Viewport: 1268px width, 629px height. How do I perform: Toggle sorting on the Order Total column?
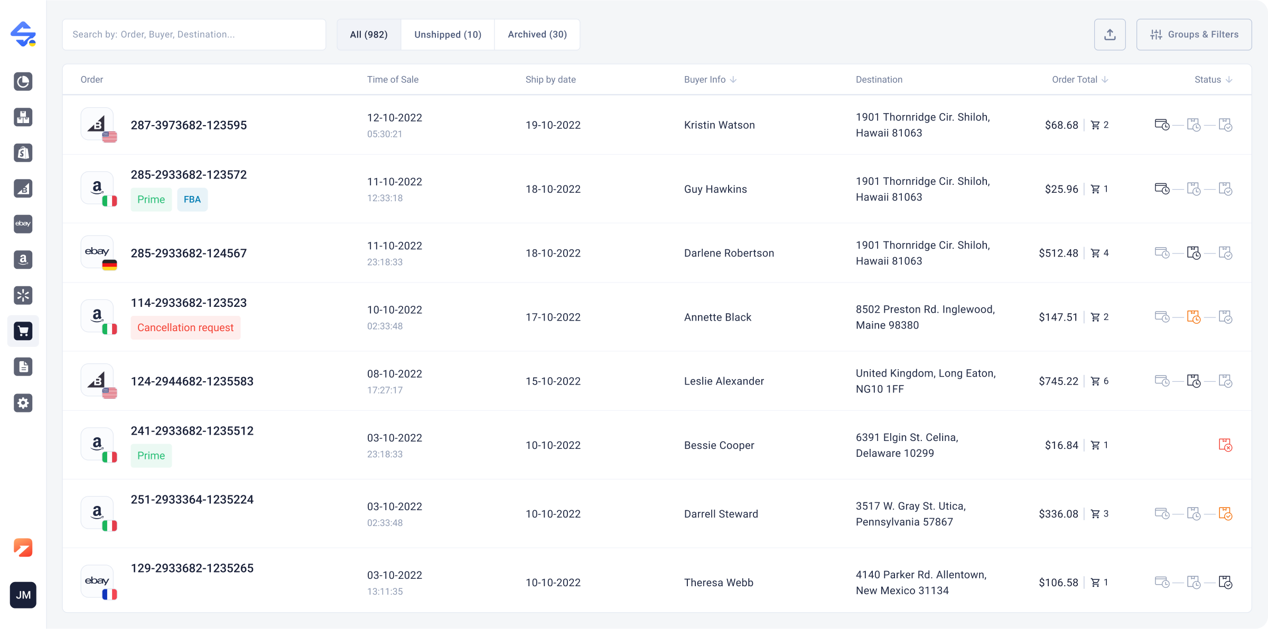coord(1105,79)
